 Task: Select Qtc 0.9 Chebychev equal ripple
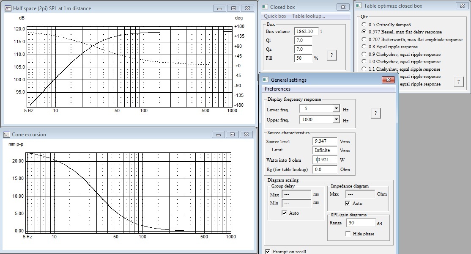[364, 54]
